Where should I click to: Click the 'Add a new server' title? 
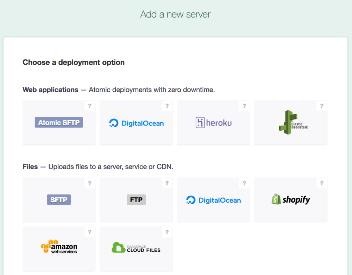coord(175,14)
